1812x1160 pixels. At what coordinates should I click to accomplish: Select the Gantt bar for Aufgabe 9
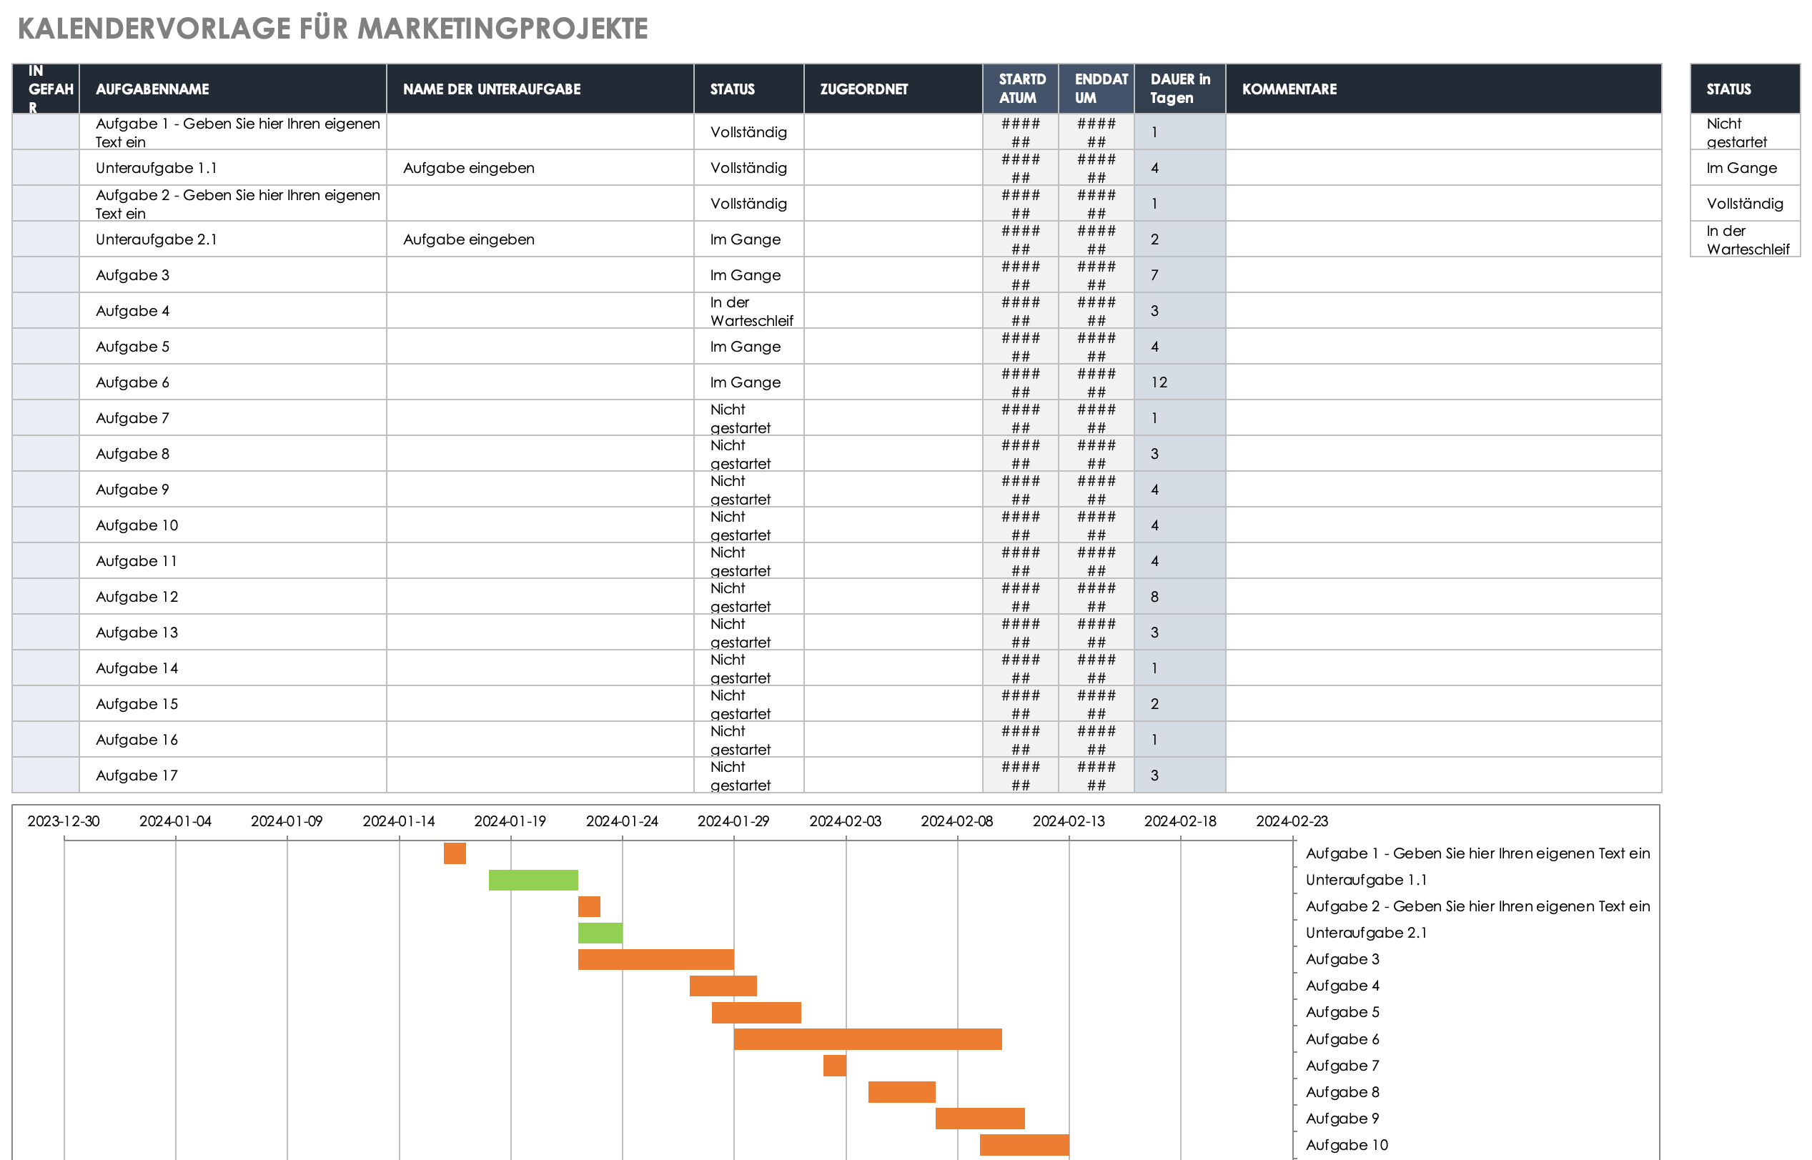click(x=980, y=1119)
